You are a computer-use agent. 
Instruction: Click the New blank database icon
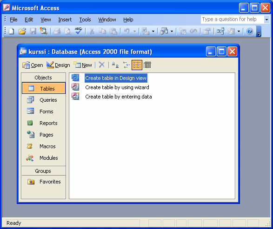pos(12,31)
